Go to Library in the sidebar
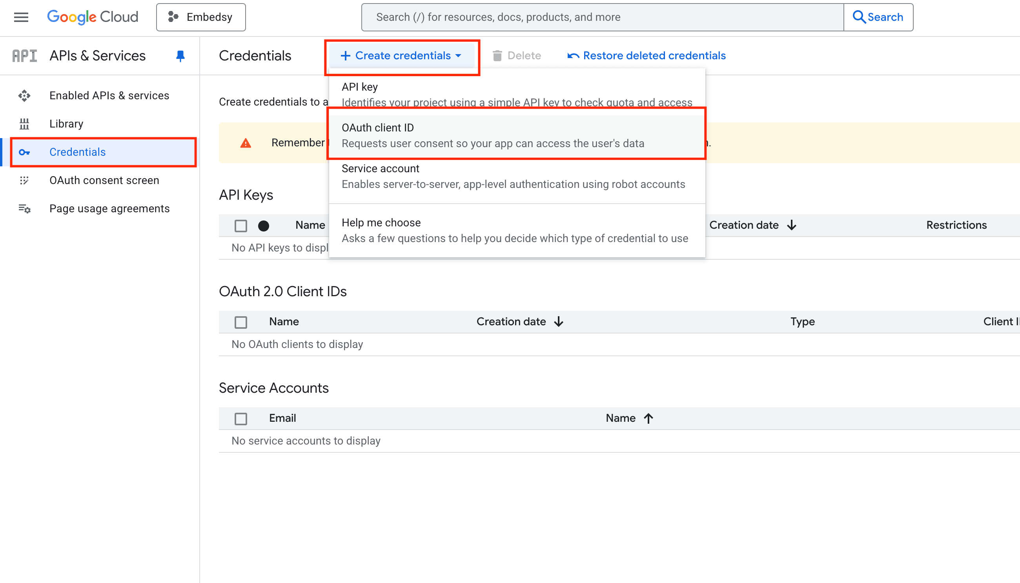 [x=66, y=124]
